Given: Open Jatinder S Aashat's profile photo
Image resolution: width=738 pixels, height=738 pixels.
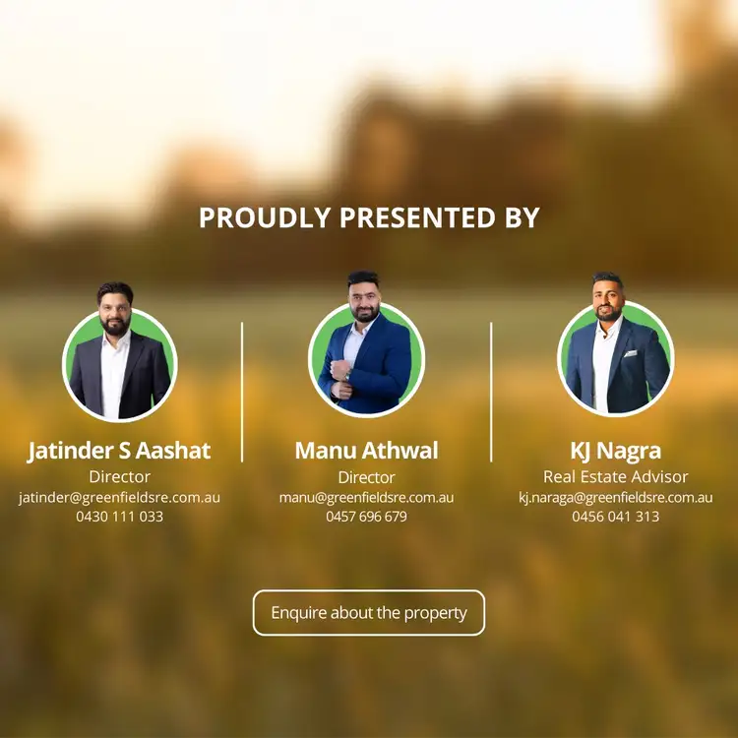Looking at the screenshot, I should (119, 352).
